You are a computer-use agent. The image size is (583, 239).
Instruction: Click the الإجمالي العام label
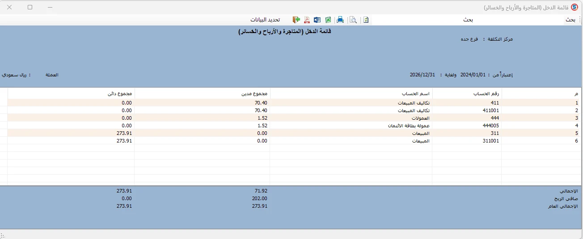point(563,206)
